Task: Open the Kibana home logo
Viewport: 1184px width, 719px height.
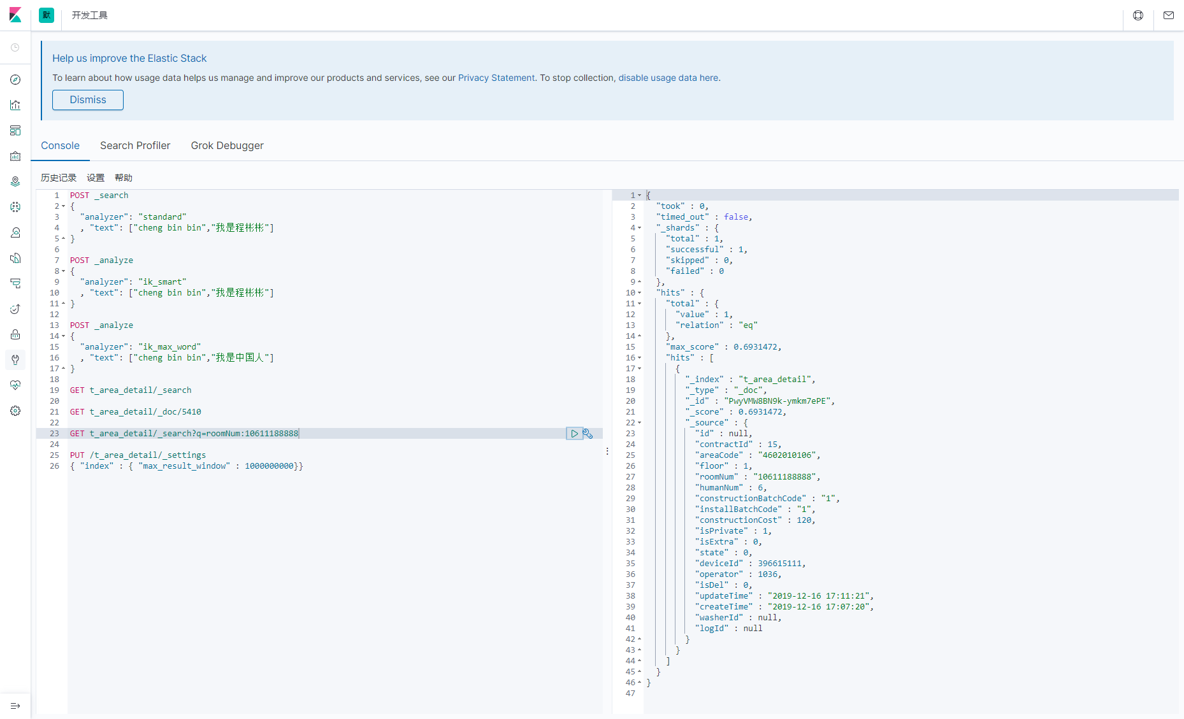Action: (15, 15)
